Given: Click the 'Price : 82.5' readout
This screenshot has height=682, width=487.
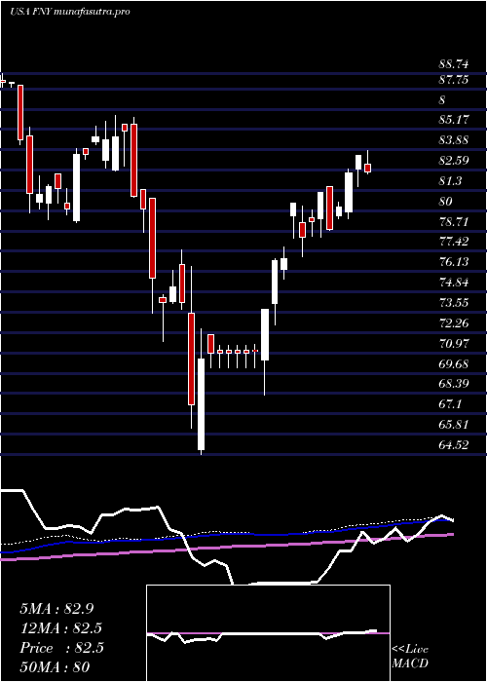Looking at the screenshot, I should pyautogui.click(x=61, y=648).
